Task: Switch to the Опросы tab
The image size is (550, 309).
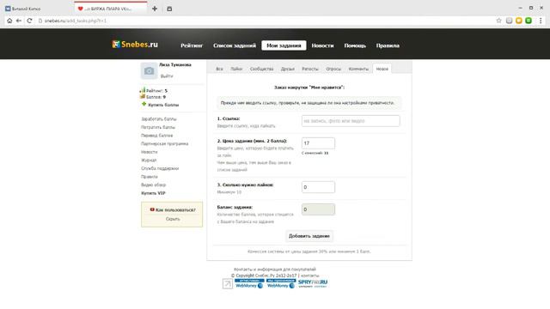Action: (333, 69)
